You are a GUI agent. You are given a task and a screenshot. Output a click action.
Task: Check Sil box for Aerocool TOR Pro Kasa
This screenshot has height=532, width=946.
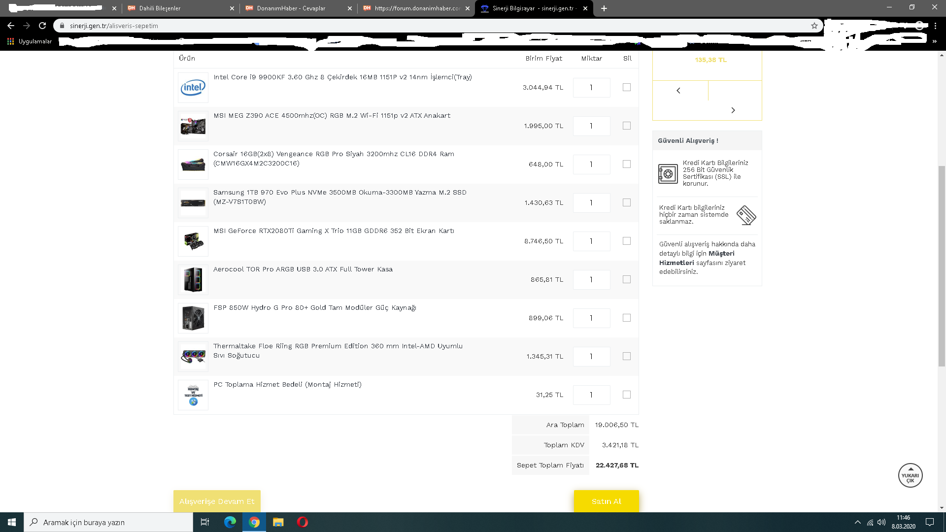(627, 279)
